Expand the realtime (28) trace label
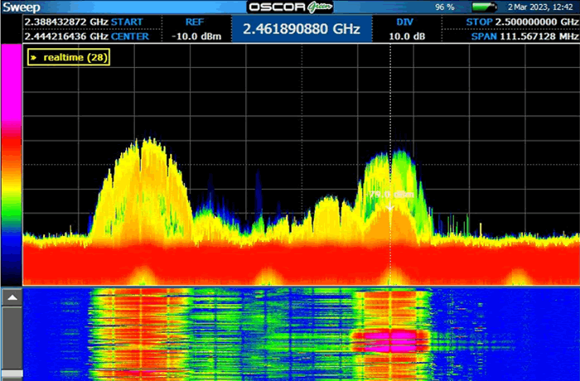This screenshot has width=580, height=381. [68, 56]
